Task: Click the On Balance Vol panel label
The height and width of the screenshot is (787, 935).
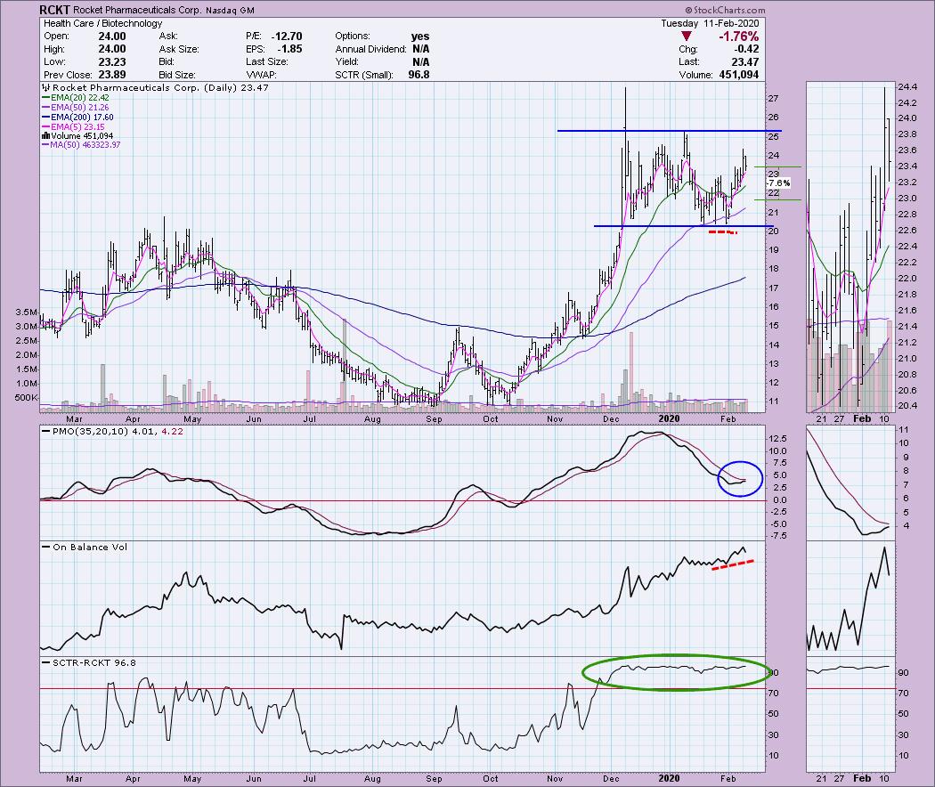Action: (x=89, y=548)
